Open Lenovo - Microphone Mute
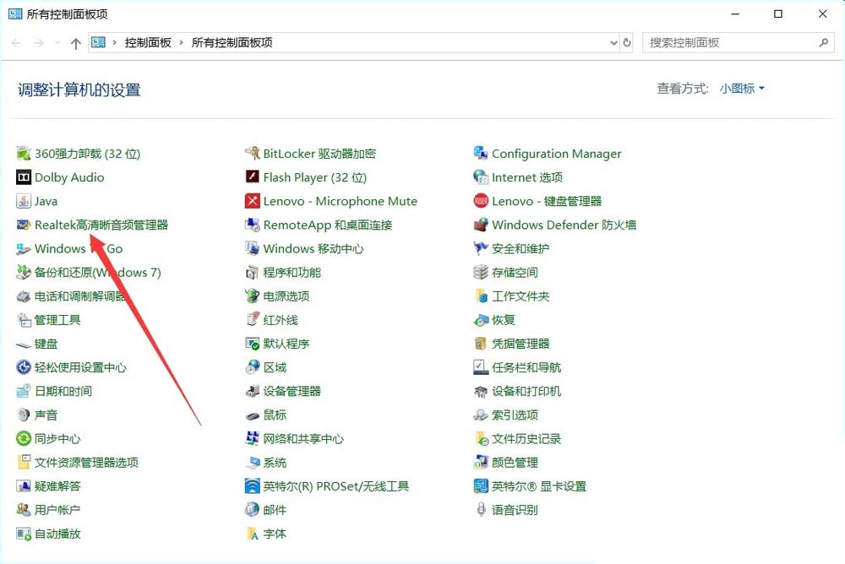This screenshot has height=564, width=845. (332, 201)
